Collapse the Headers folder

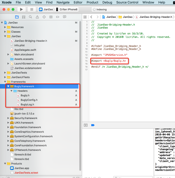pos(11,91)
